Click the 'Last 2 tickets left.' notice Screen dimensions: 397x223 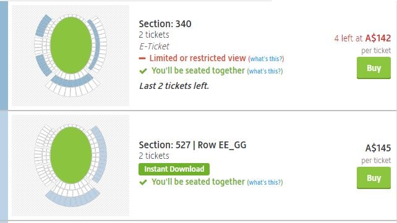[x=174, y=86]
